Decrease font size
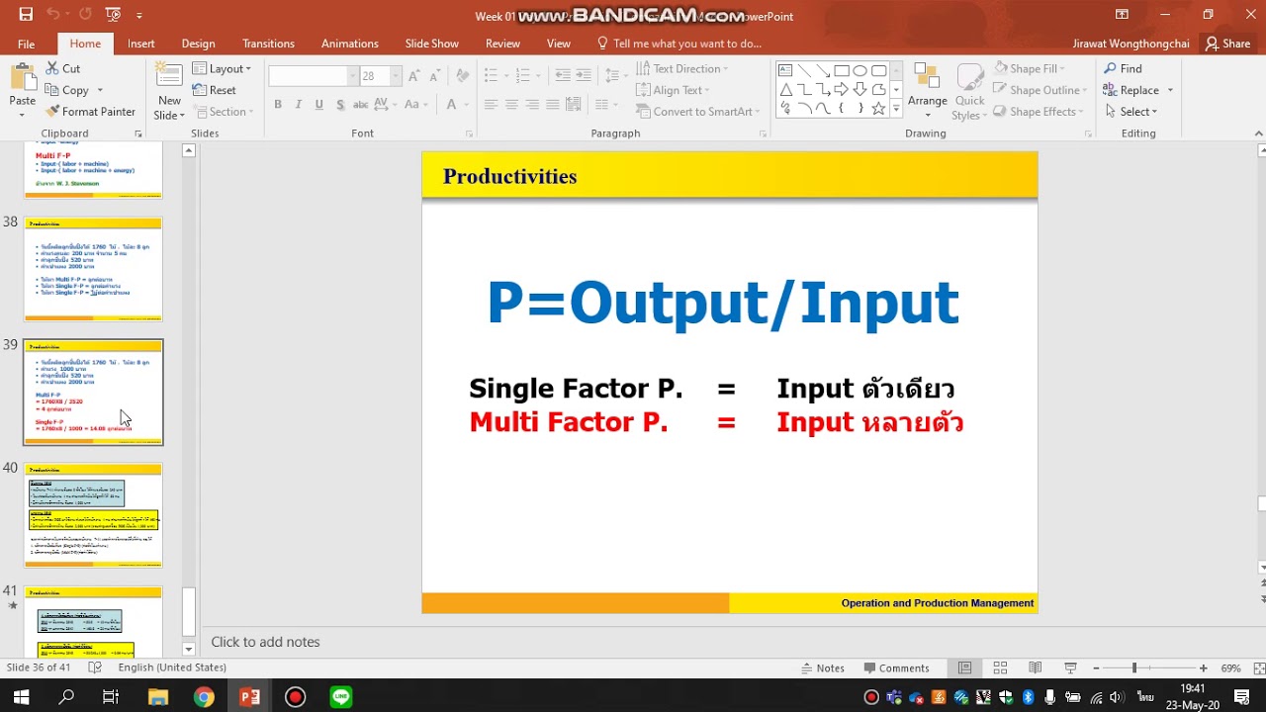Viewport: 1266px width, 712px height. pos(434,76)
